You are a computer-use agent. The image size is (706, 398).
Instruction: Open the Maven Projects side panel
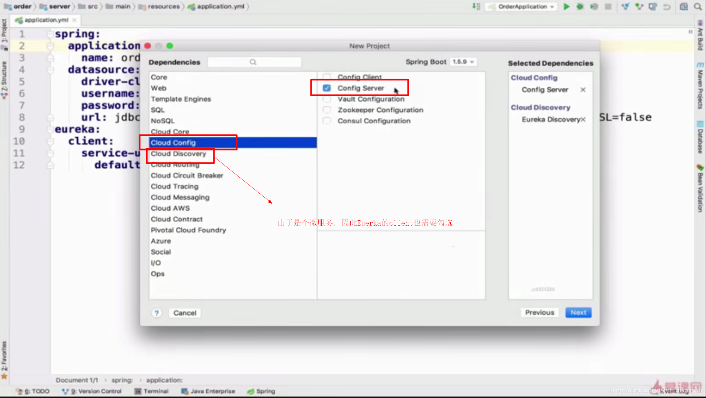700,86
